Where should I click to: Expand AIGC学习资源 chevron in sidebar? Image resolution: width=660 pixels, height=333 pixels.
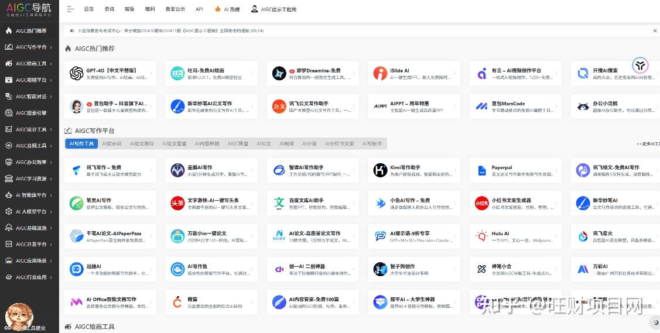pyautogui.click(x=51, y=178)
